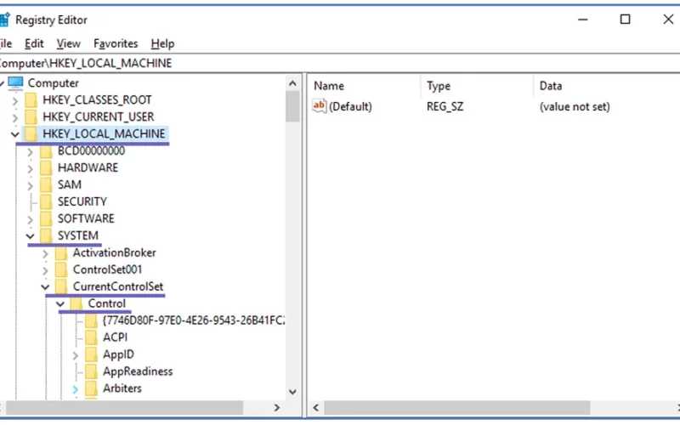Expand the ActivationBroker key
The height and width of the screenshot is (425, 680).
point(46,253)
